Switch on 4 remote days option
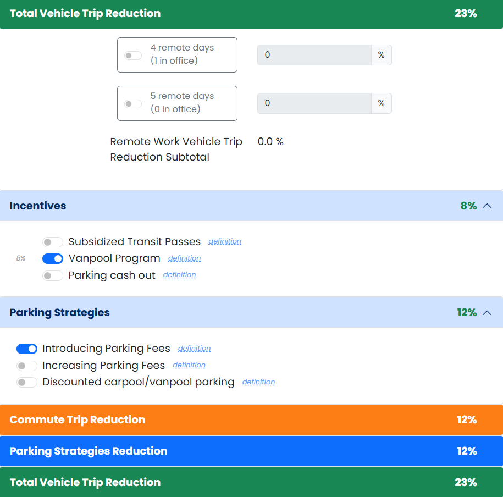503x497 pixels. click(133, 55)
